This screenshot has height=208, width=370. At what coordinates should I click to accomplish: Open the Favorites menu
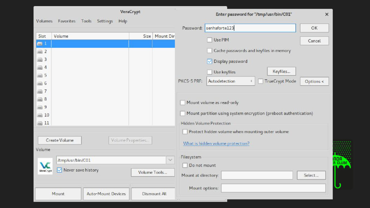67,21
